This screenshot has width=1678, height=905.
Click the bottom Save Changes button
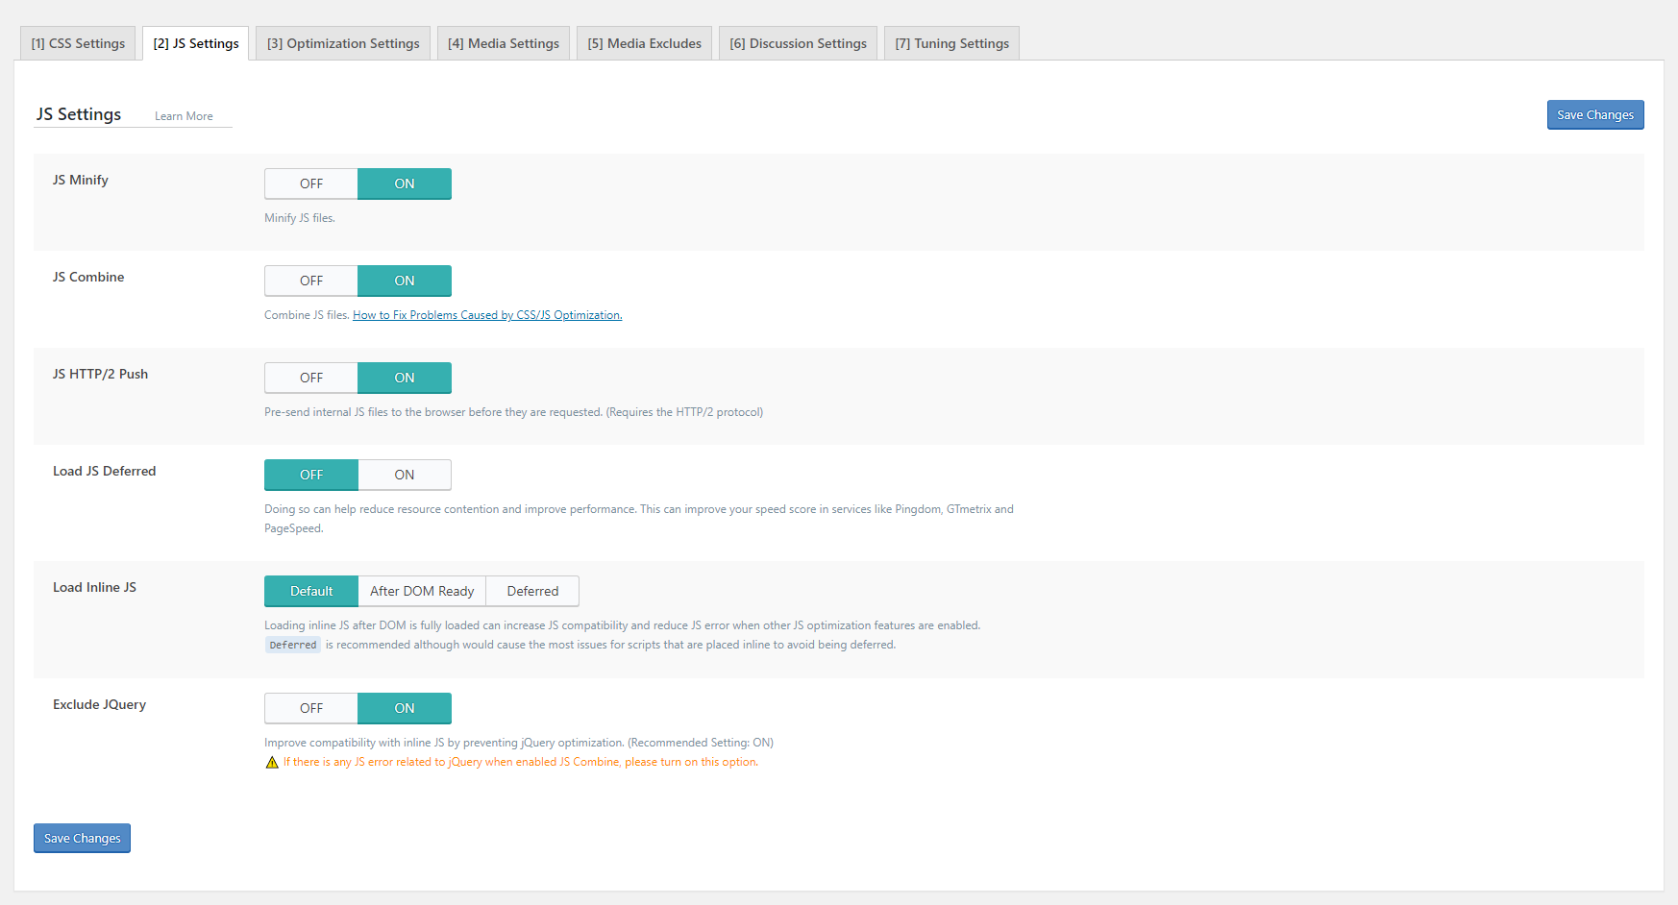82,838
